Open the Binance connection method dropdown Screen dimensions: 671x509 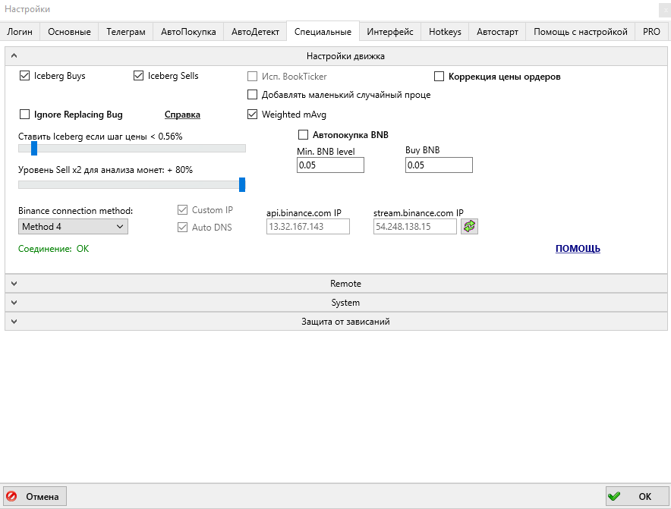tap(73, 226)
